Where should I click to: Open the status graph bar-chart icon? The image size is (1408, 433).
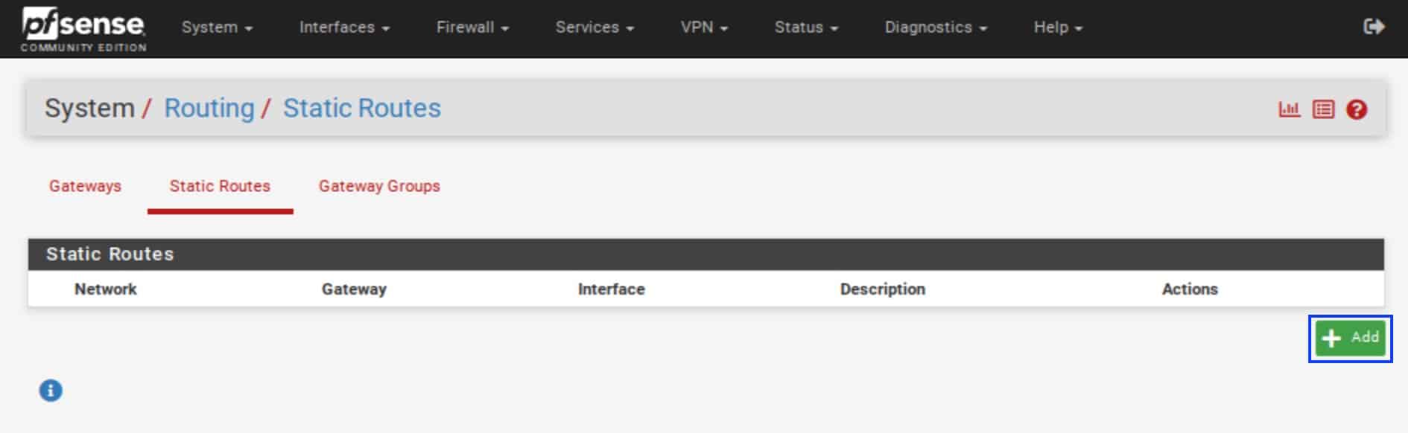click(x=1289, y=109)
